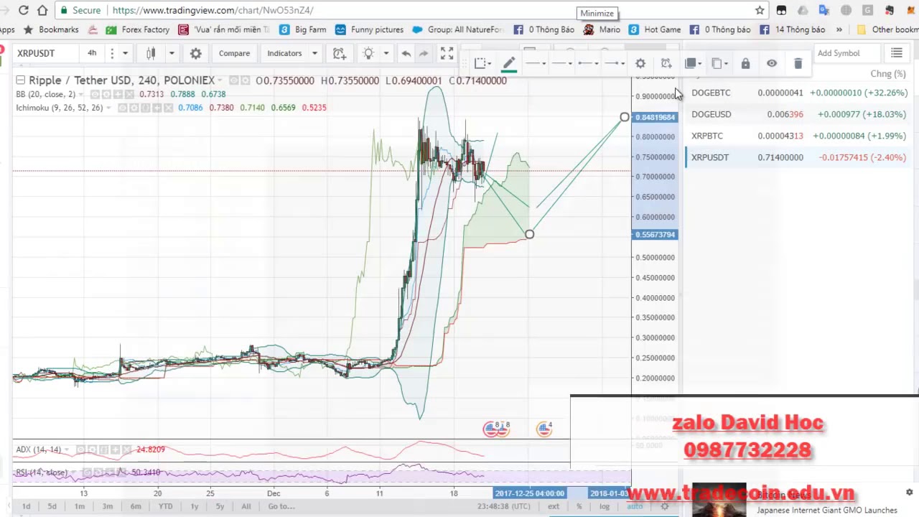Click the first US flag economic event marker
Viewport: 919px width, 517px height.
pyautogui.click(x=491, y=429)
